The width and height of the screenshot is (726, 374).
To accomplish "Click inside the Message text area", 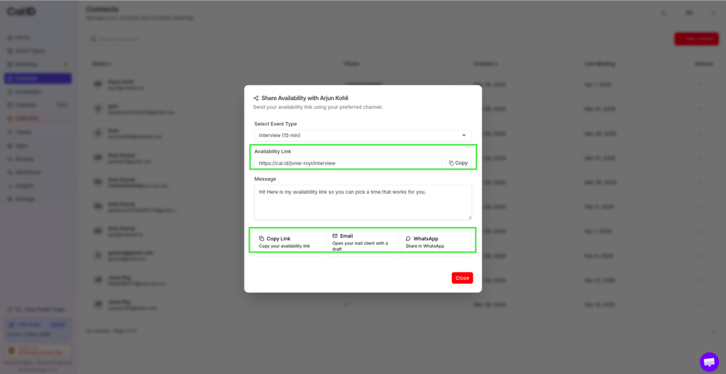I will (x=363, y=202).
